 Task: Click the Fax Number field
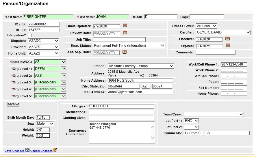tap(234, 88)
